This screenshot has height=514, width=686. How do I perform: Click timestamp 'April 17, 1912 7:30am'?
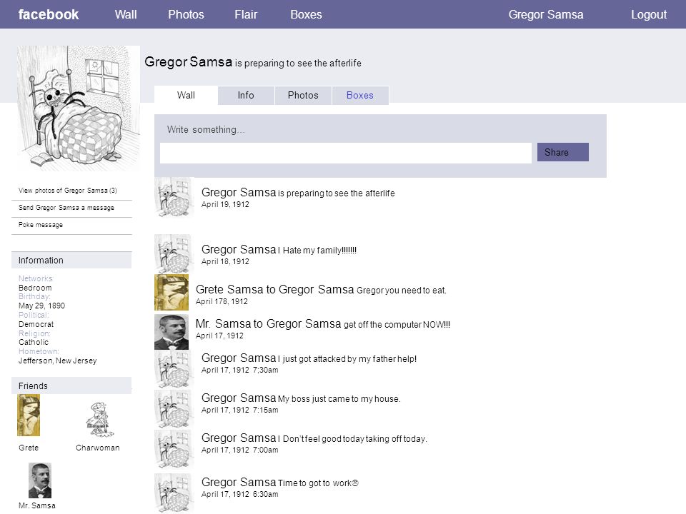pos(239,370)
